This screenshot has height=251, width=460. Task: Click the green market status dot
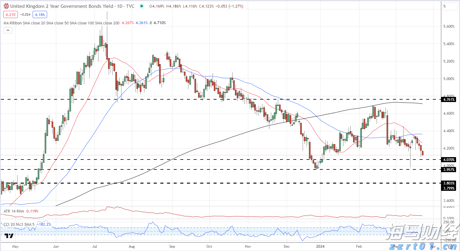tap(142, 6)
